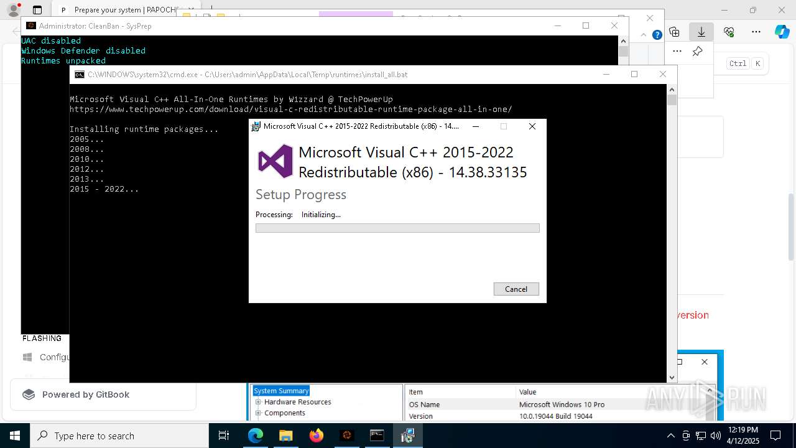Open taskbar clock showing 12:19 PM
Image resolution: width=796 pixels, height=448 pixels.
point(743,436)
